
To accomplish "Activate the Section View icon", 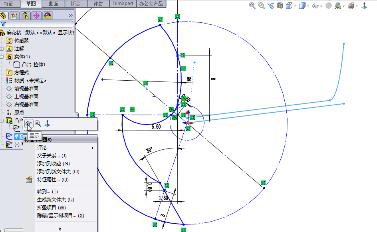I will tap(280, 6).
